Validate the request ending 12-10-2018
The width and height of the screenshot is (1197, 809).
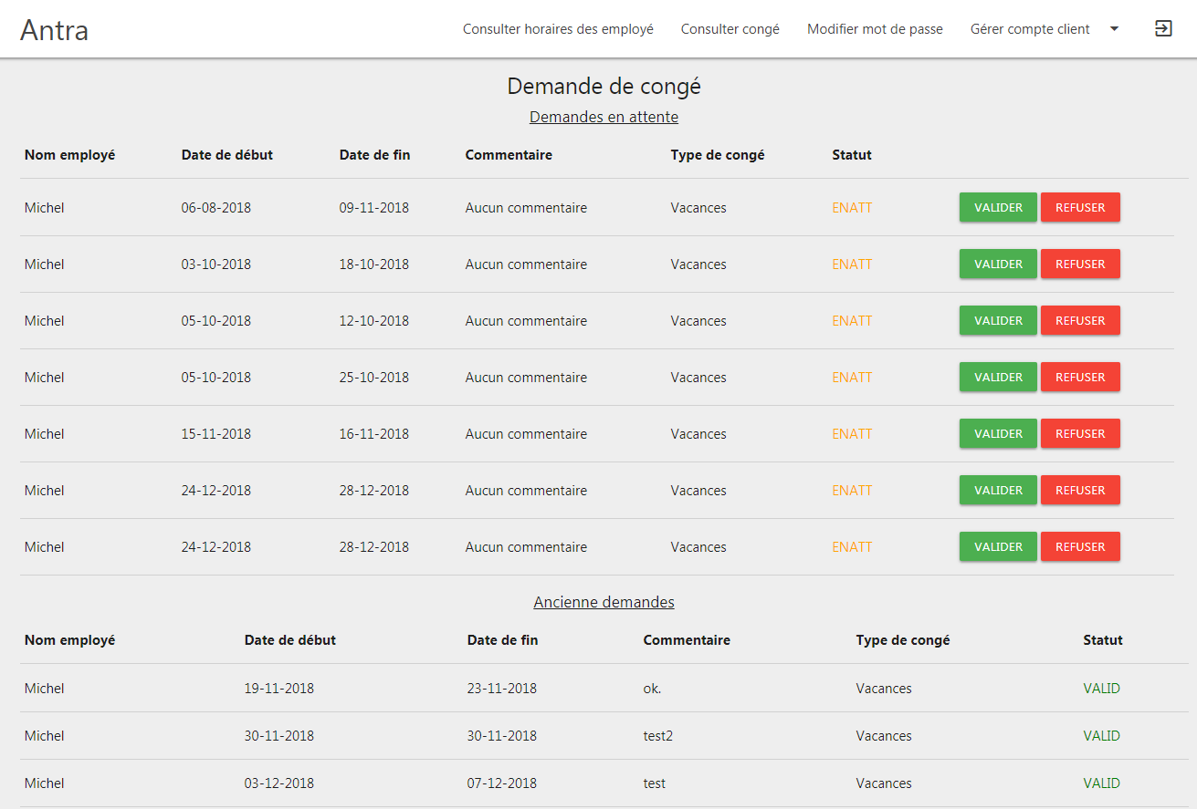click(x=998, y=320)
